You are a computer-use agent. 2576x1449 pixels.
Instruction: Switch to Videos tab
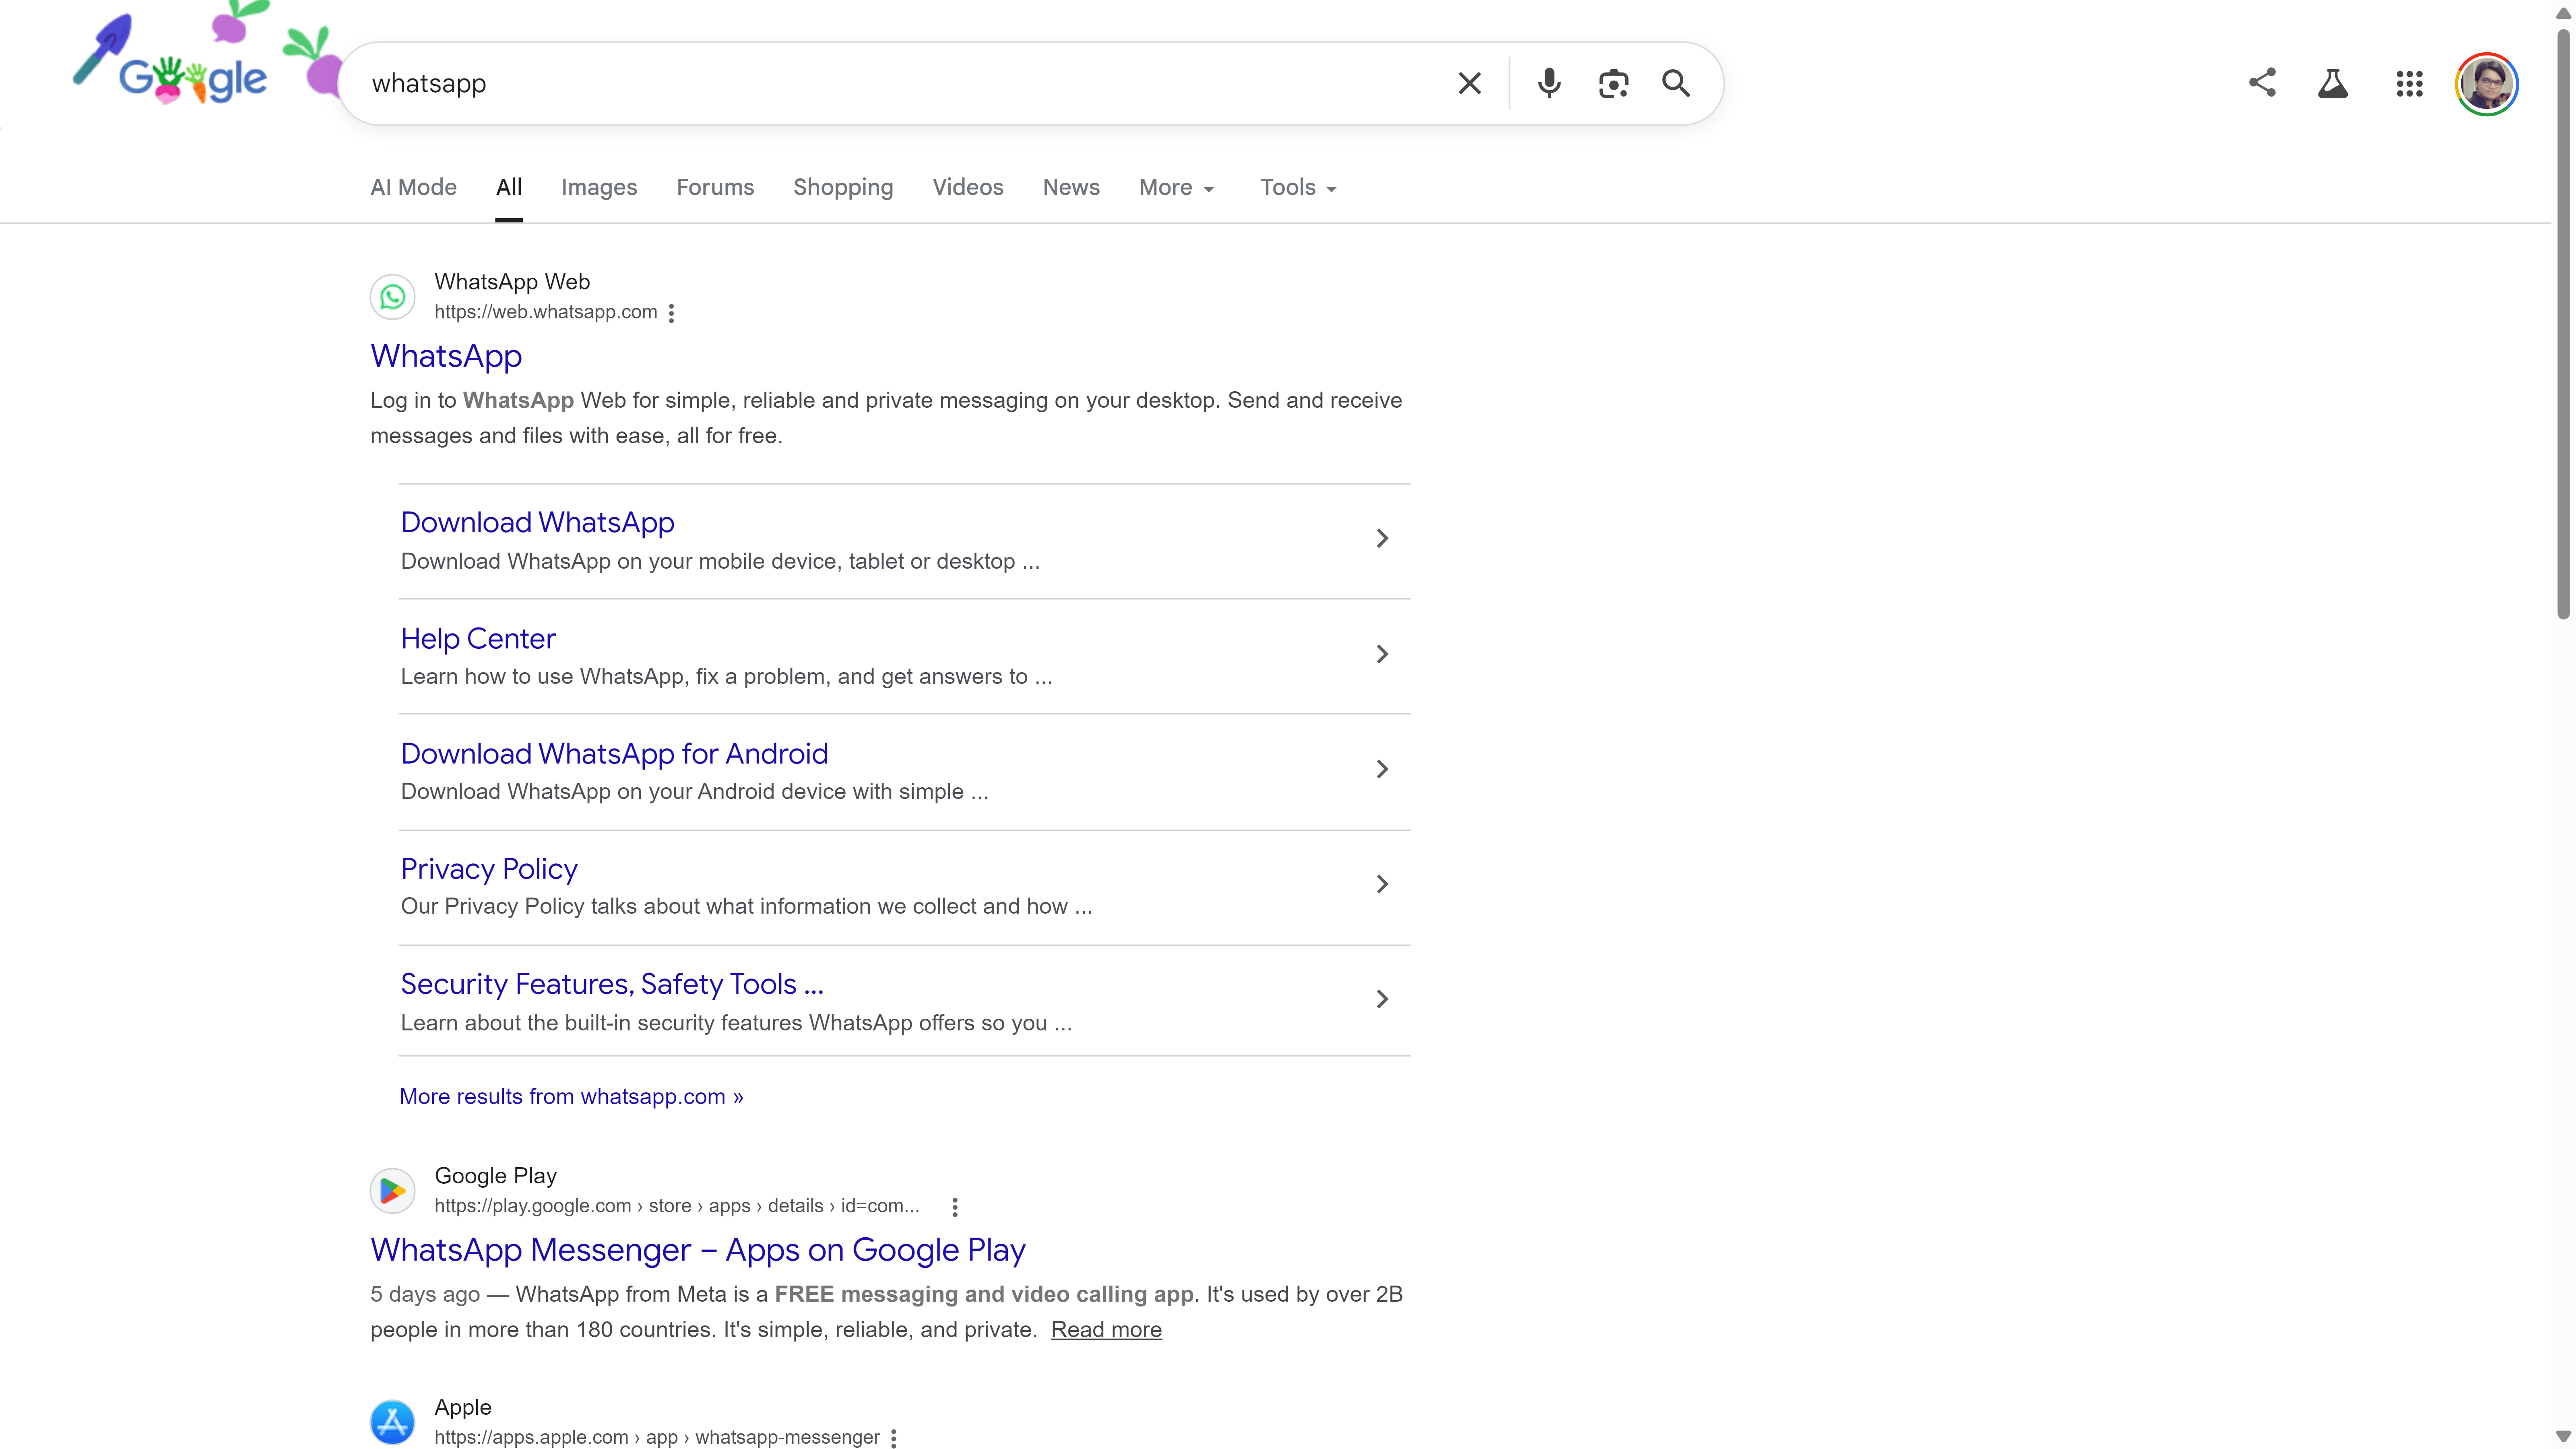pyautogui.click(x=968, y=188)
